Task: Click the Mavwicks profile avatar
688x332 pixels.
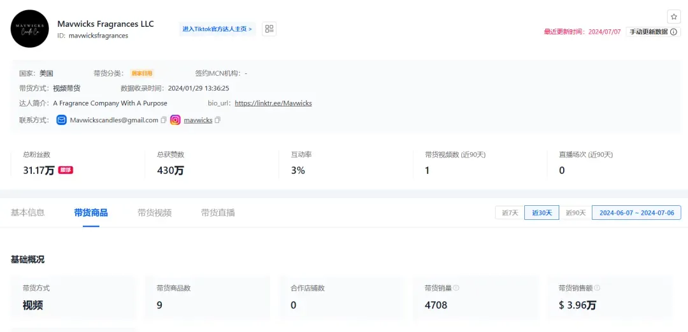Action: [x=29, y=29]
